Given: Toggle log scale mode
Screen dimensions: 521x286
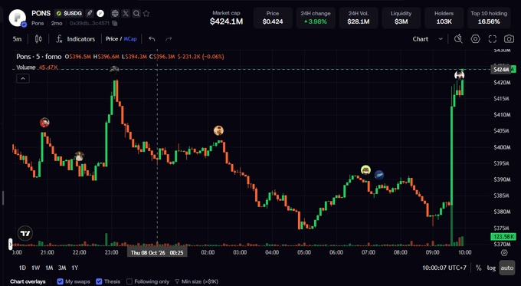Looking at the screenshot, I should [x=491, y=268].
